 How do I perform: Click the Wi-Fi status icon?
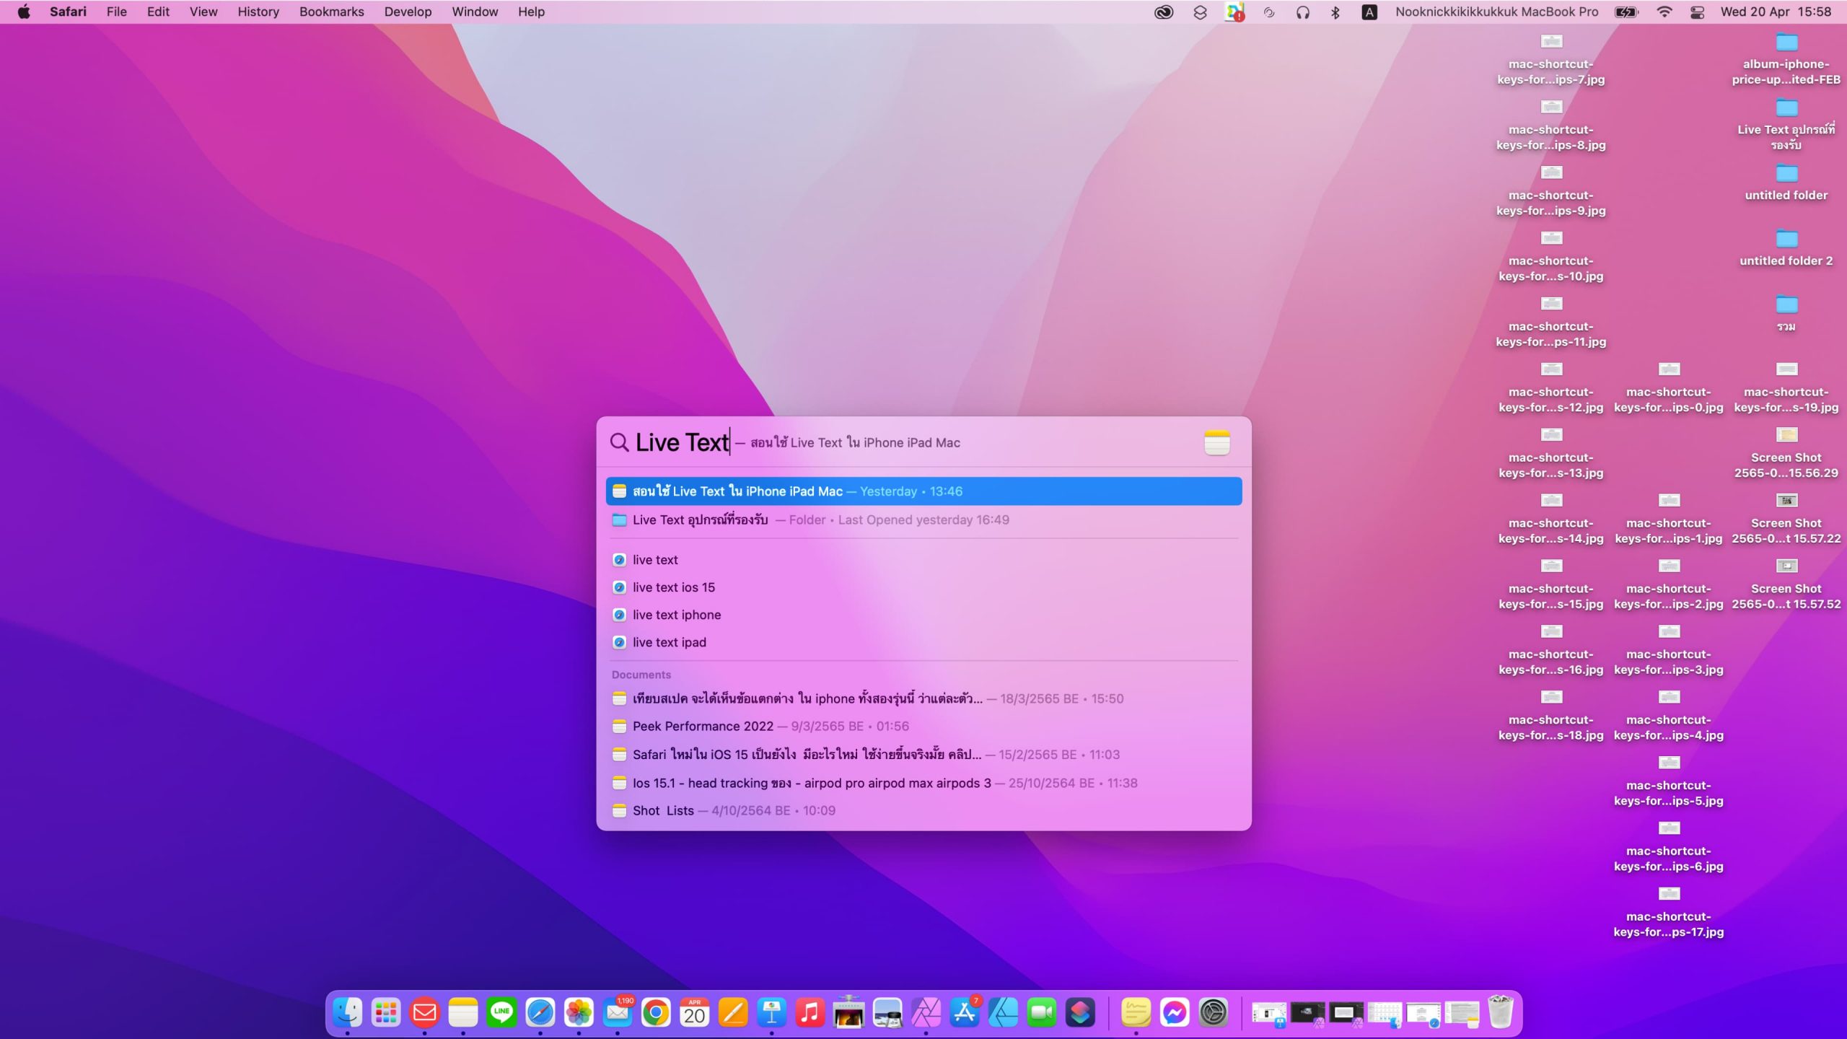click(x=1664, y=12)
